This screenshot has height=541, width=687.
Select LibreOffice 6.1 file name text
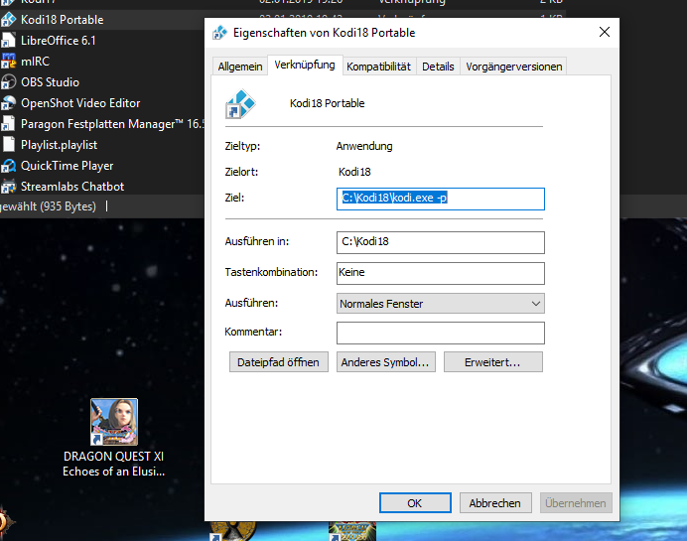tap(58, 41)
